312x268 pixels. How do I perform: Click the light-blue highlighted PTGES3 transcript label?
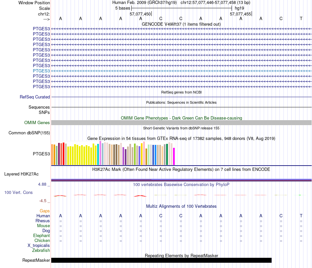[x=41, y=71]
